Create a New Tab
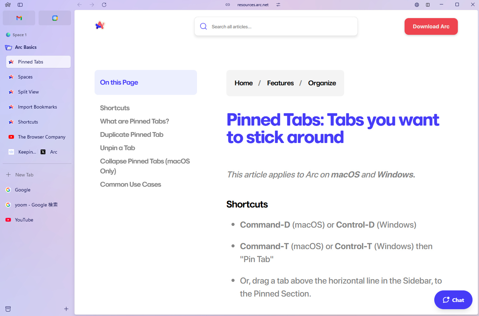 [x=37, y=175]
